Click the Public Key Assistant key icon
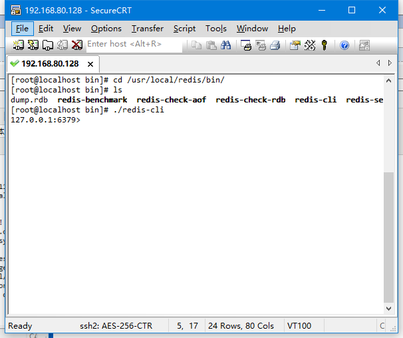Viewport: 403px width, 338px height. pos(325,45)
